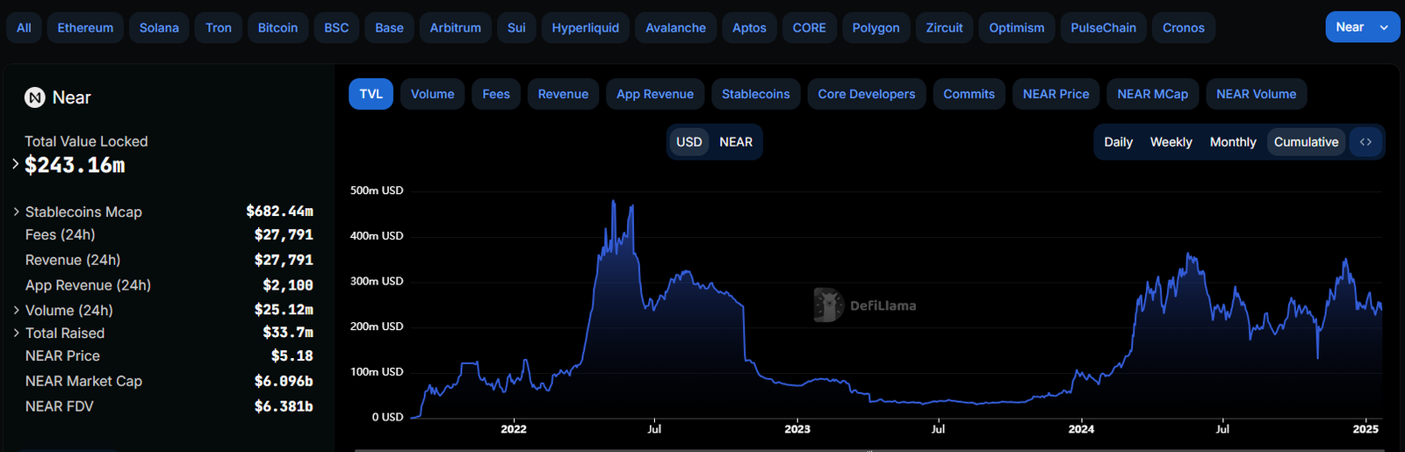Click the NEAR Price $5.18 value
Image resolution: width=1405 pixels, height=452 pixels.
click(292, 355)
